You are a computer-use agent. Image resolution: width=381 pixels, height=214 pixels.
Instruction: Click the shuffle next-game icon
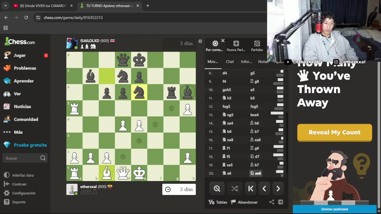pos(235,189)
